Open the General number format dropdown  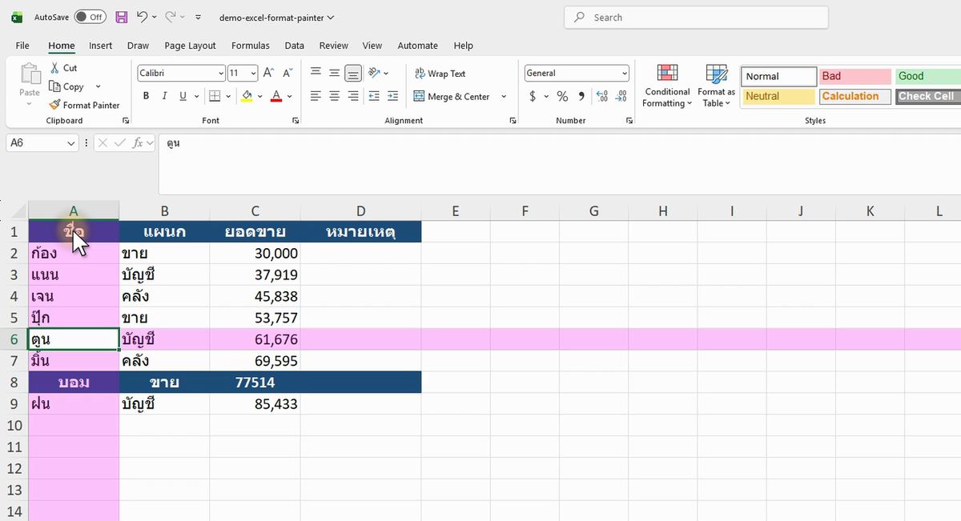[625, 73]
